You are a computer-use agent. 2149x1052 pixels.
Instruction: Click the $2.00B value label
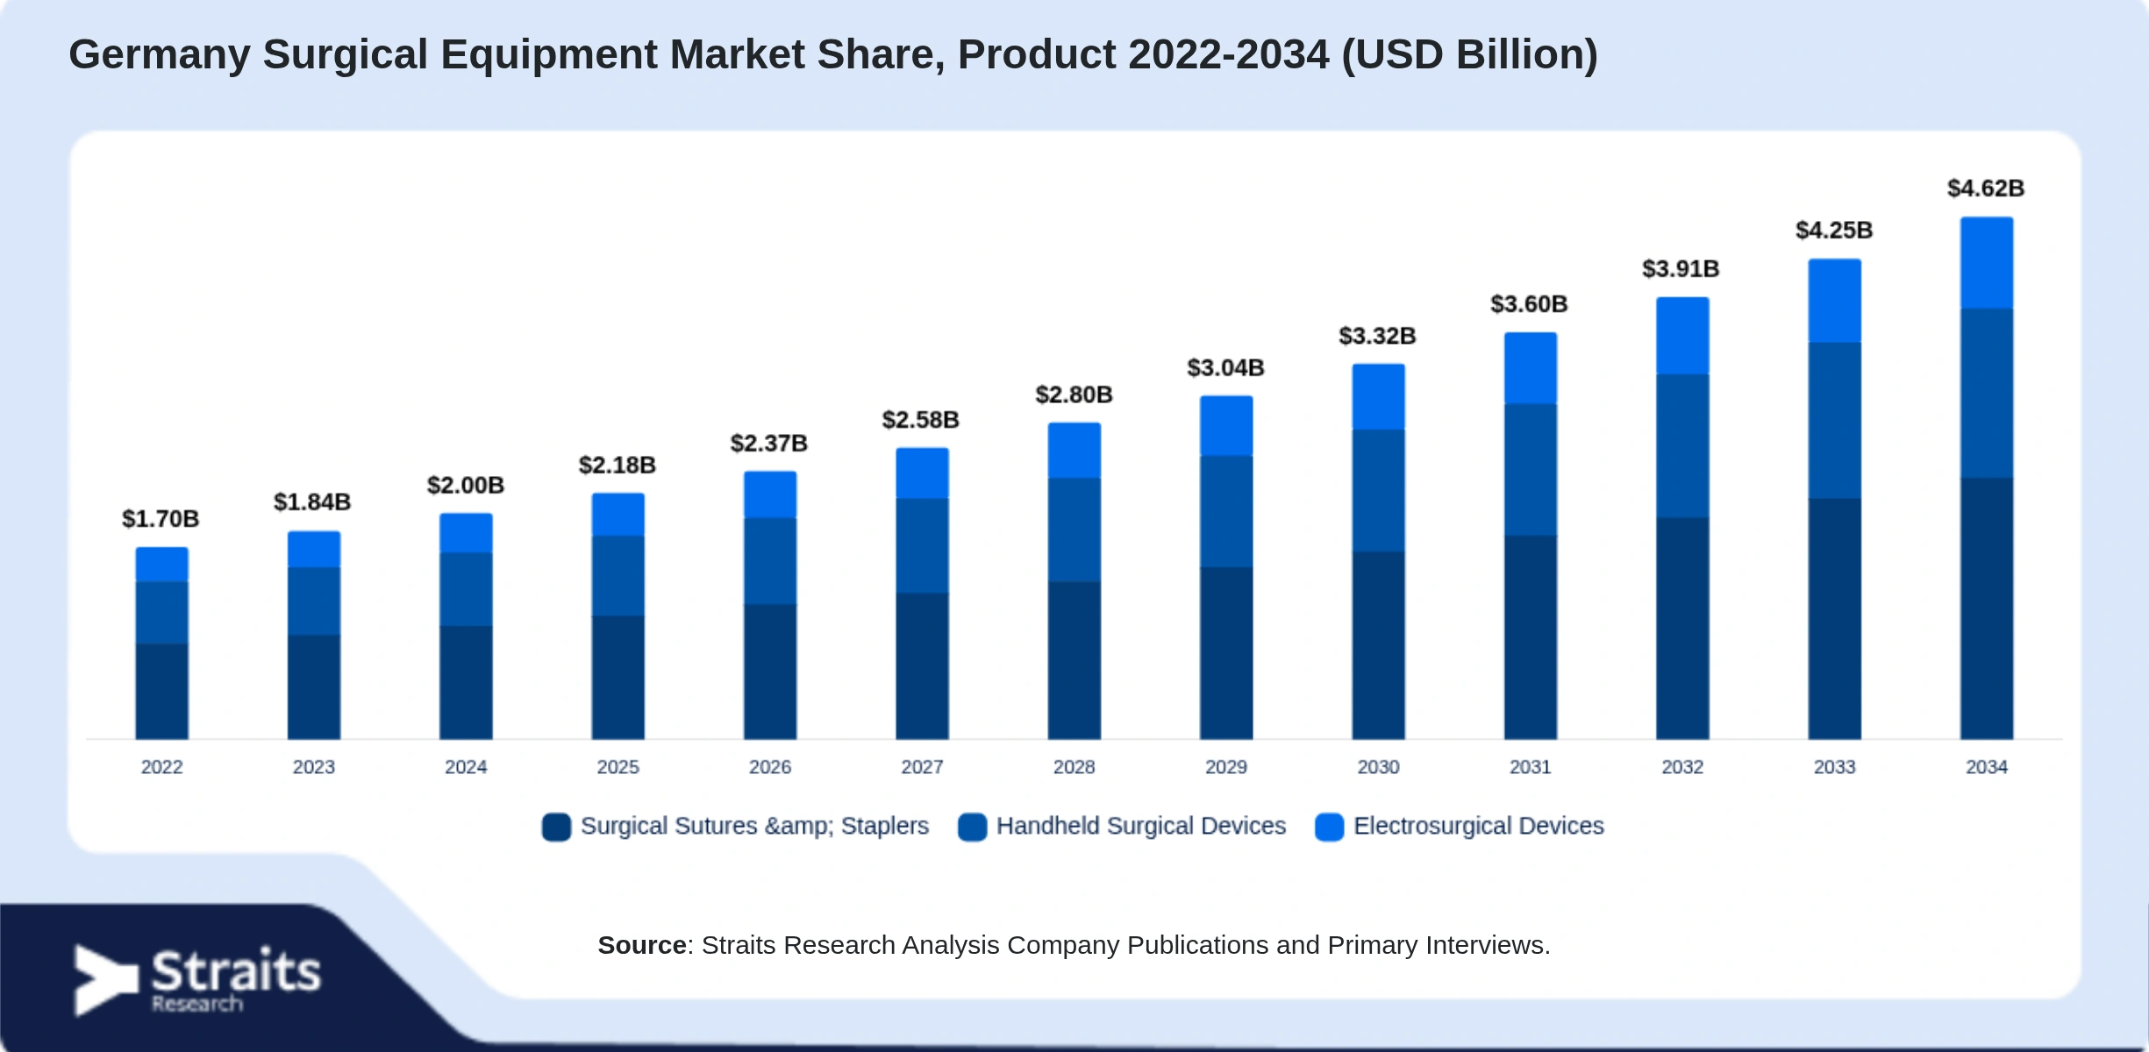point(466,486)
